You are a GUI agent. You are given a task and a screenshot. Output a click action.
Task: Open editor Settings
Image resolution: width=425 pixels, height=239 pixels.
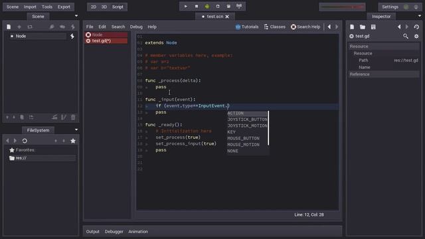pos(390,7)
